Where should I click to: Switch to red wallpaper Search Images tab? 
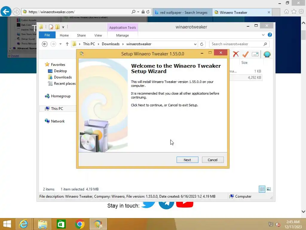182,12
